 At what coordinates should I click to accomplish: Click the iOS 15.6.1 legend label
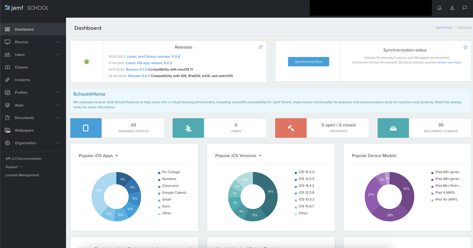point(306,206)
